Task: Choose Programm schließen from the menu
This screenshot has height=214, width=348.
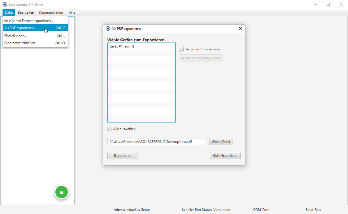Action: point(20,43)
